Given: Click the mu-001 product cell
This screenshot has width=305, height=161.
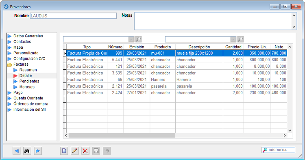Looking at the screenshot, I should (x=163, y=53).
